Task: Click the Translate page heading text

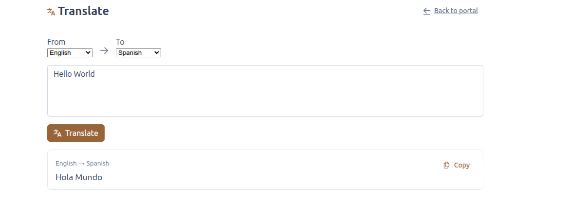Action: [x=83, y=11]
